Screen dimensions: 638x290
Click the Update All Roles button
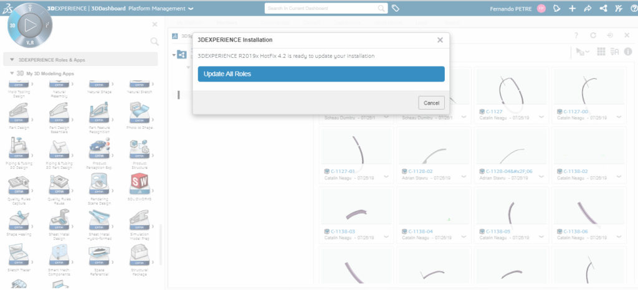click(x=321, y=74)
